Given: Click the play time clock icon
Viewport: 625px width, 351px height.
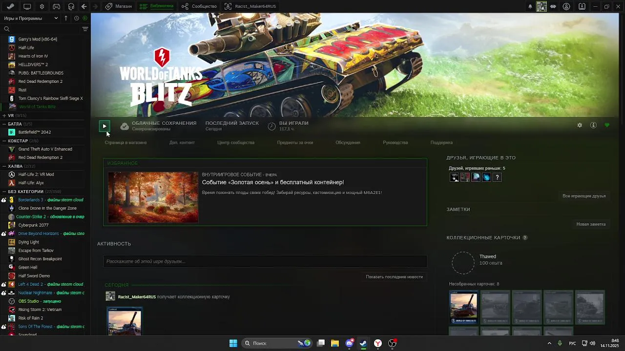Looking at the screenshot, I should (272, 126).
